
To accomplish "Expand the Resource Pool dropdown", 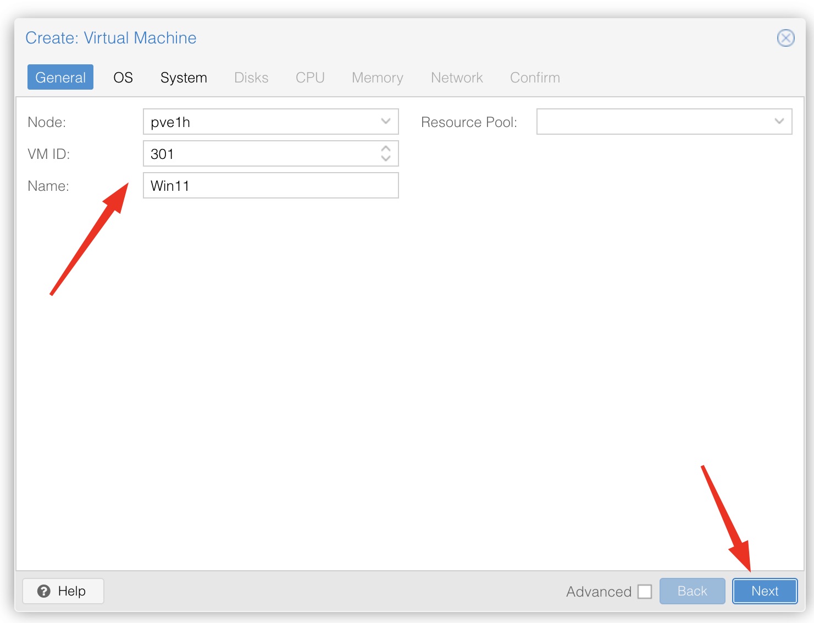I will click(x=779, y=122).
